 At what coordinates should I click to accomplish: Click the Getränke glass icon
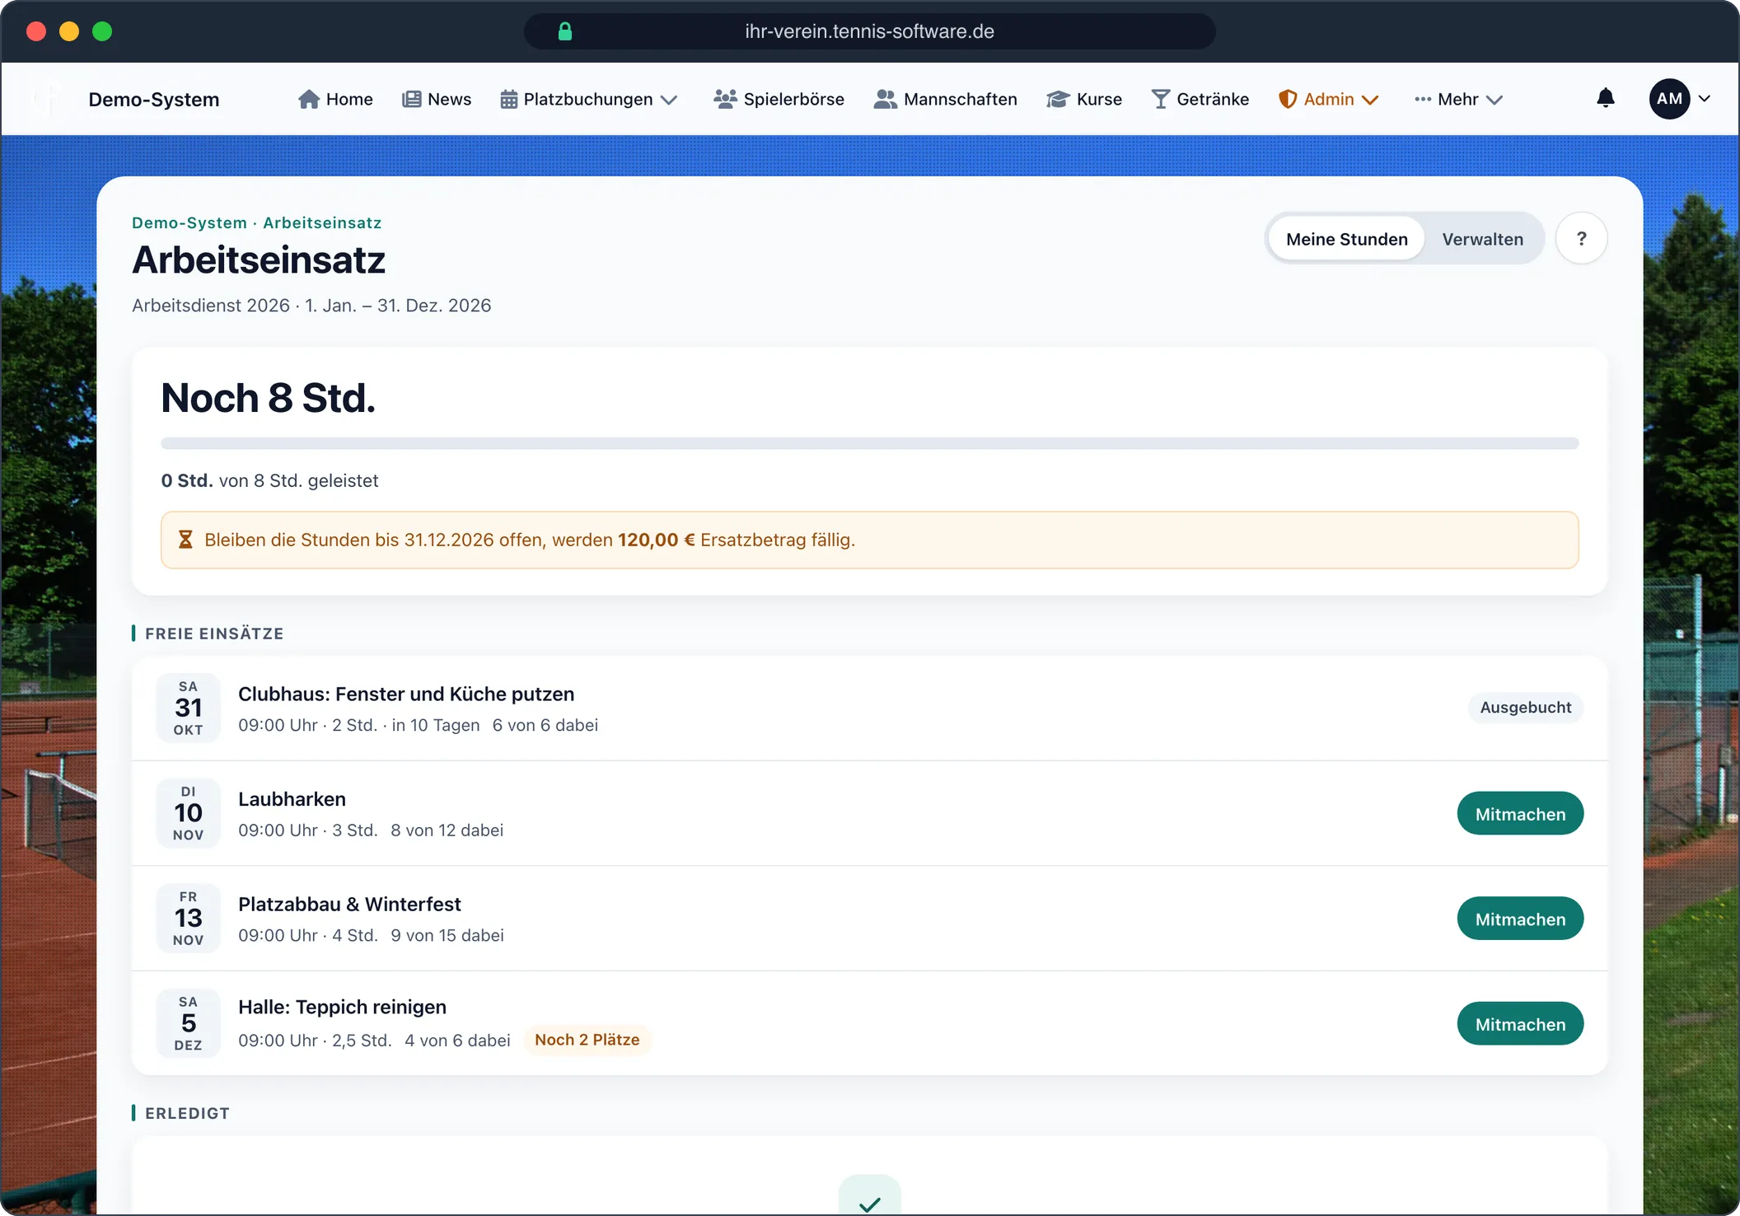pos(1160,99)
